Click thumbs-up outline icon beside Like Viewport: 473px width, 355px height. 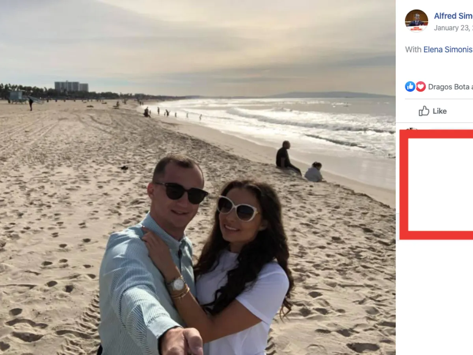coord(424,111)
